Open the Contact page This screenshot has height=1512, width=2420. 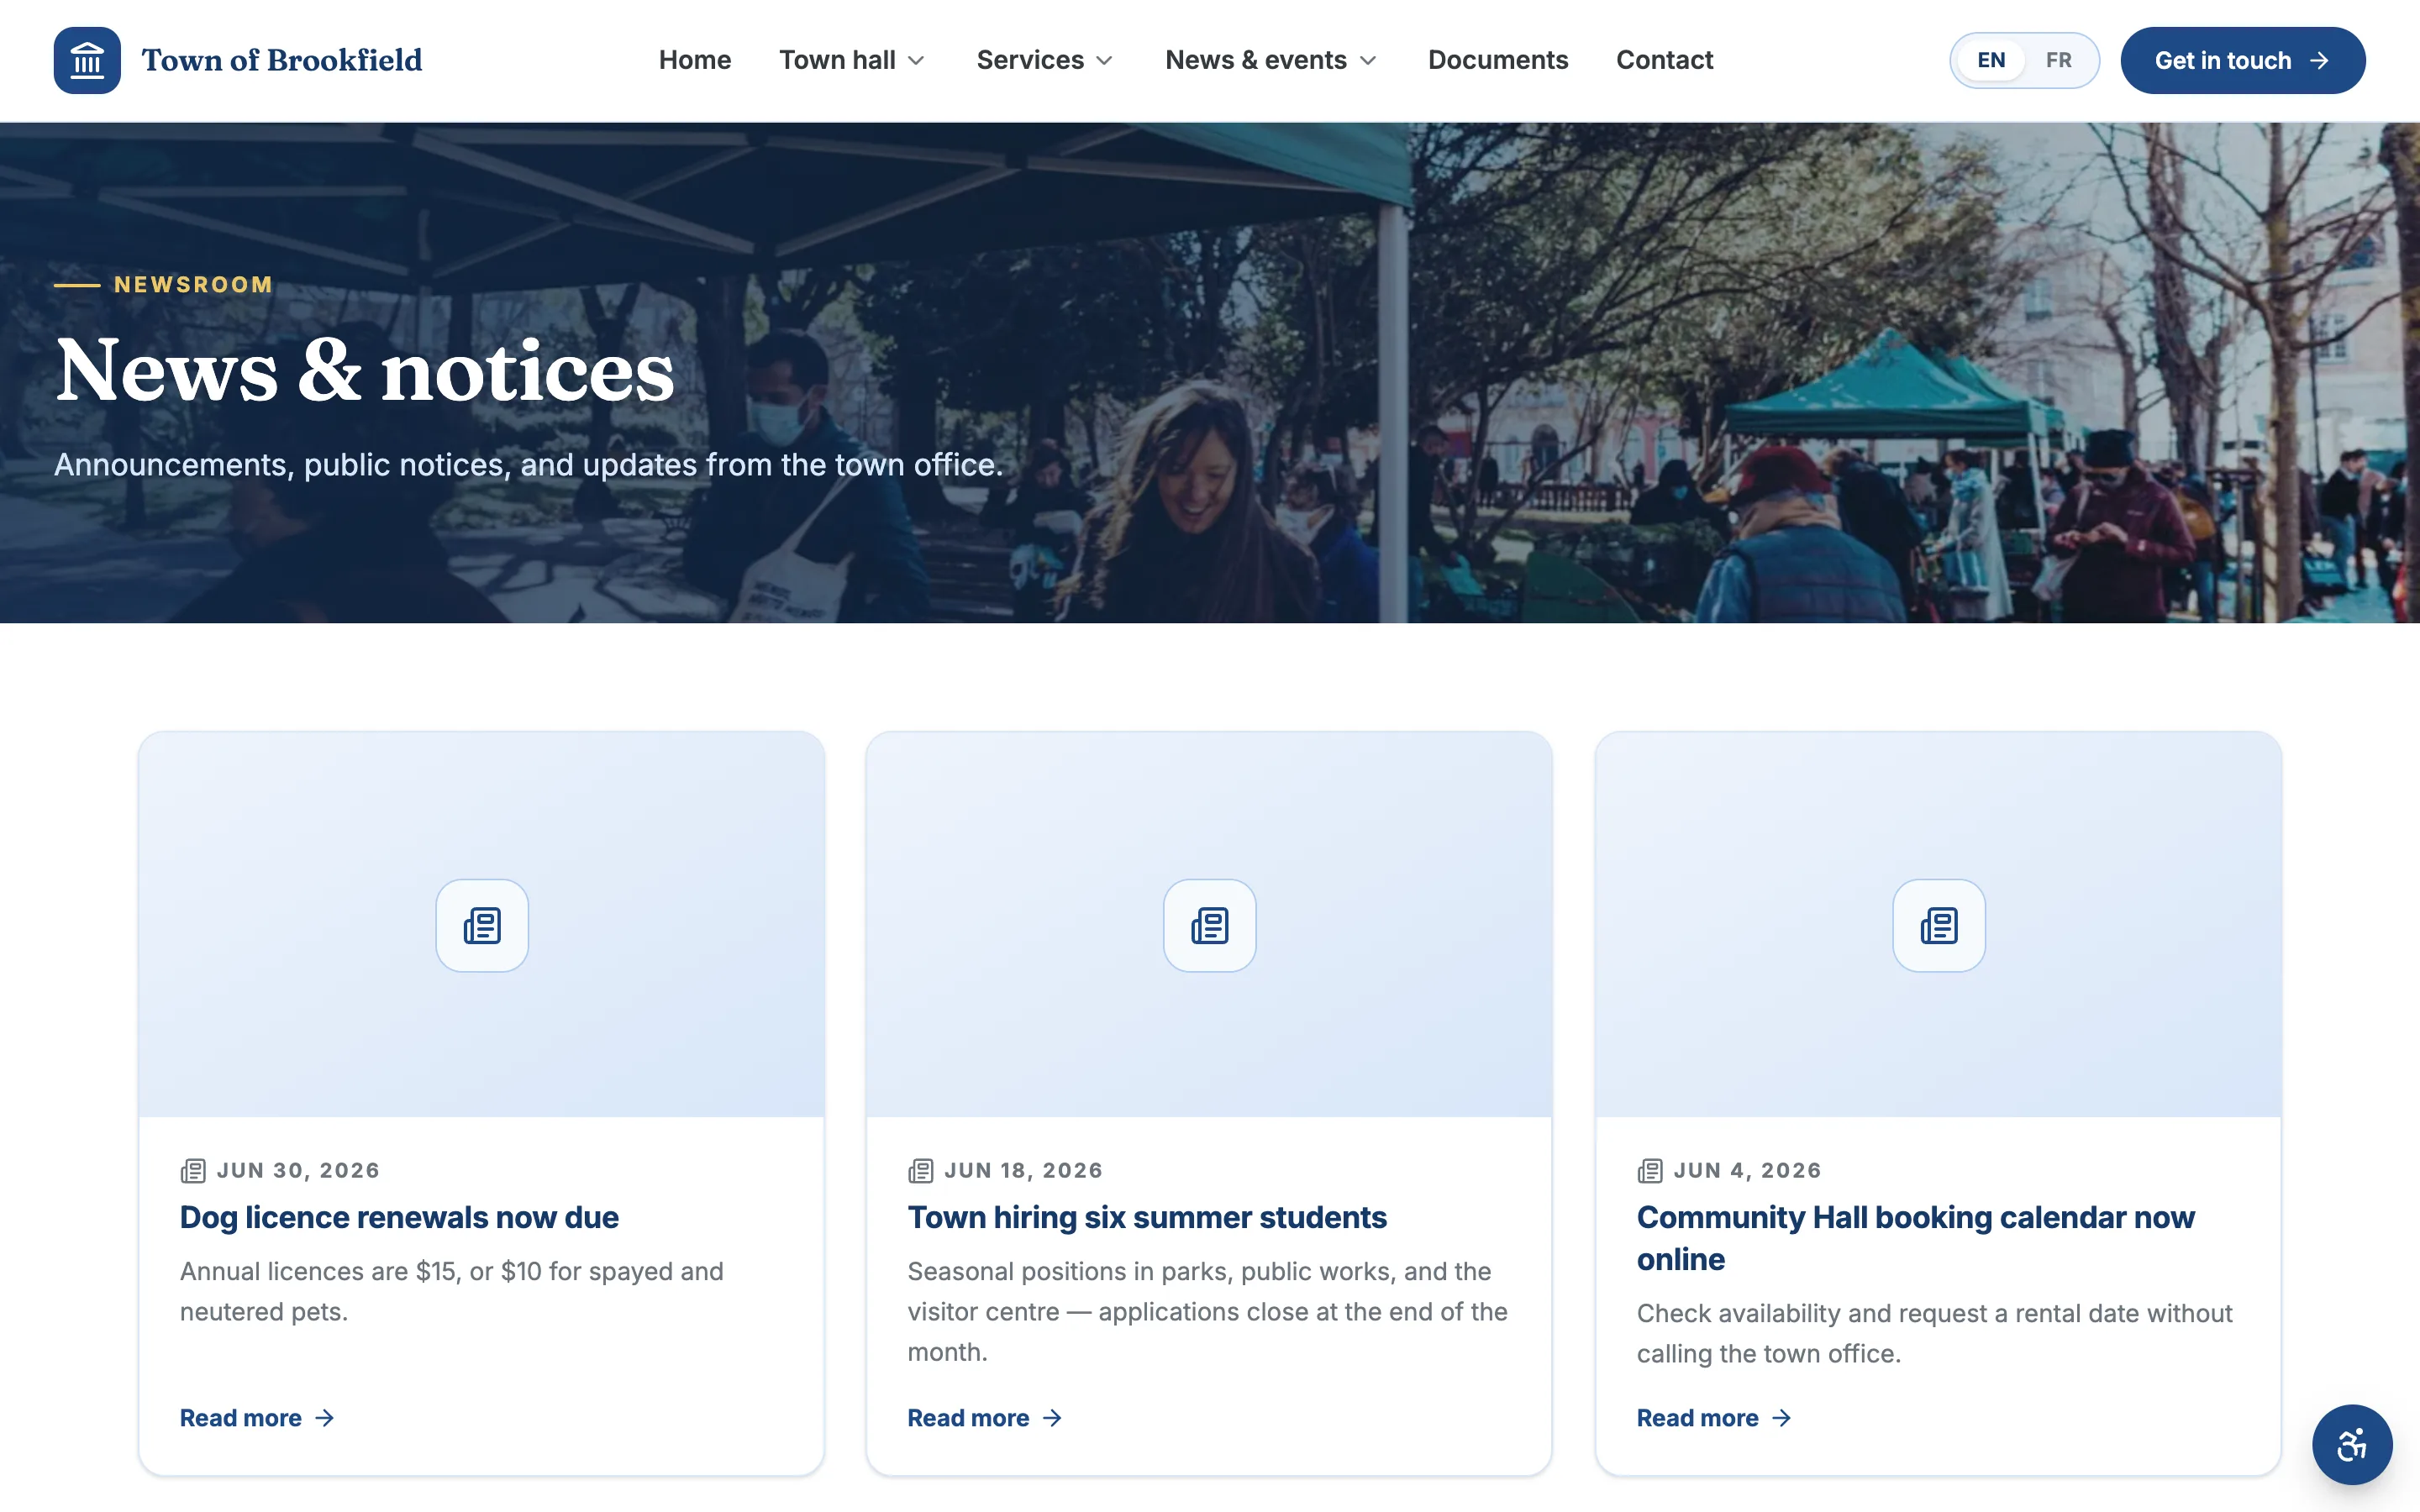tap(1664, 60)
